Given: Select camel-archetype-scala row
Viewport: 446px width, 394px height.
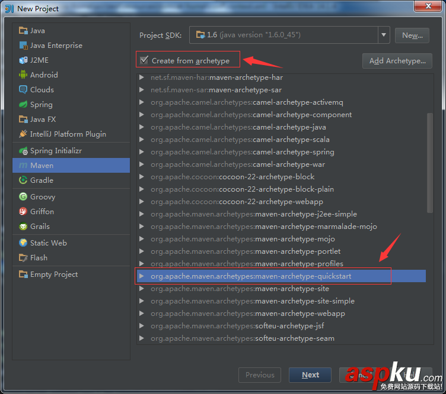Looking at the screenshot, I should [281, 140].
